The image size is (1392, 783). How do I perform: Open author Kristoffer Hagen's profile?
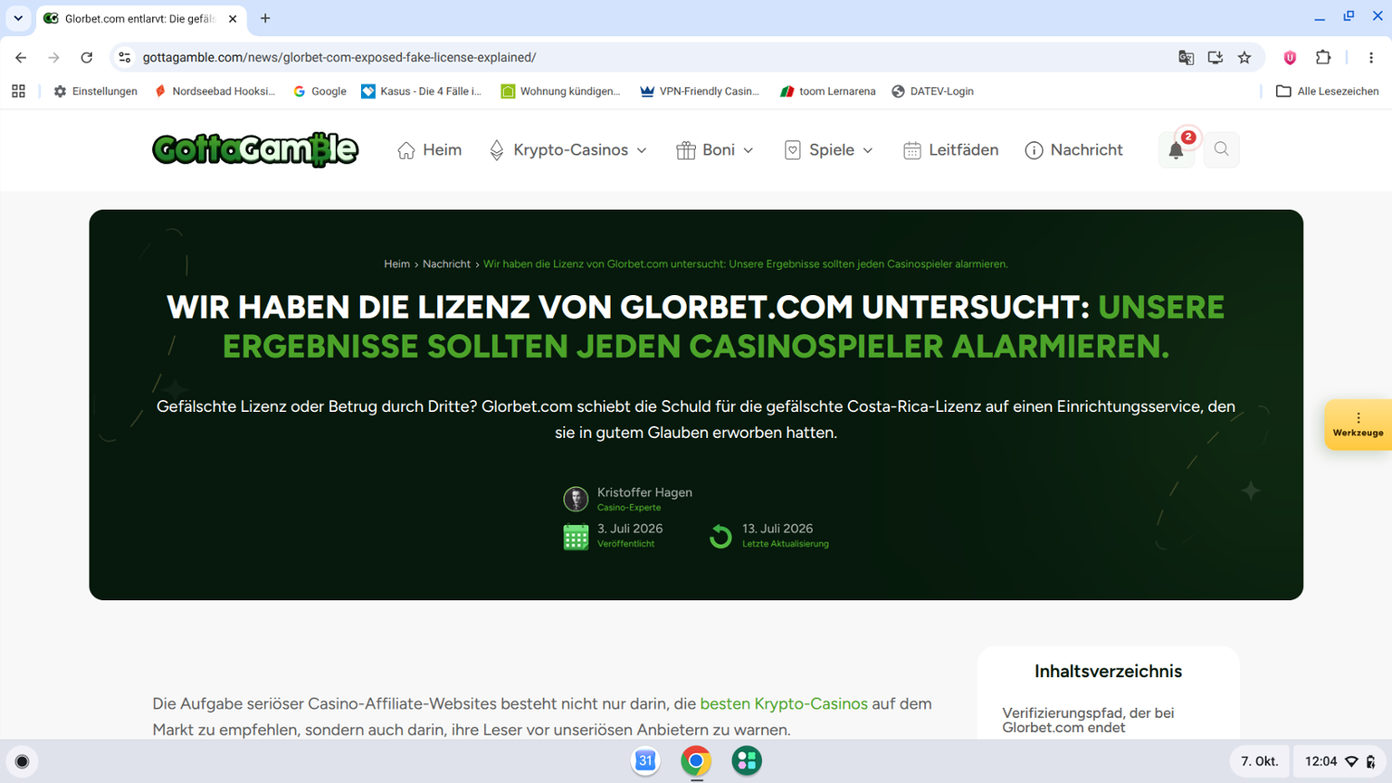coord(644,493)
